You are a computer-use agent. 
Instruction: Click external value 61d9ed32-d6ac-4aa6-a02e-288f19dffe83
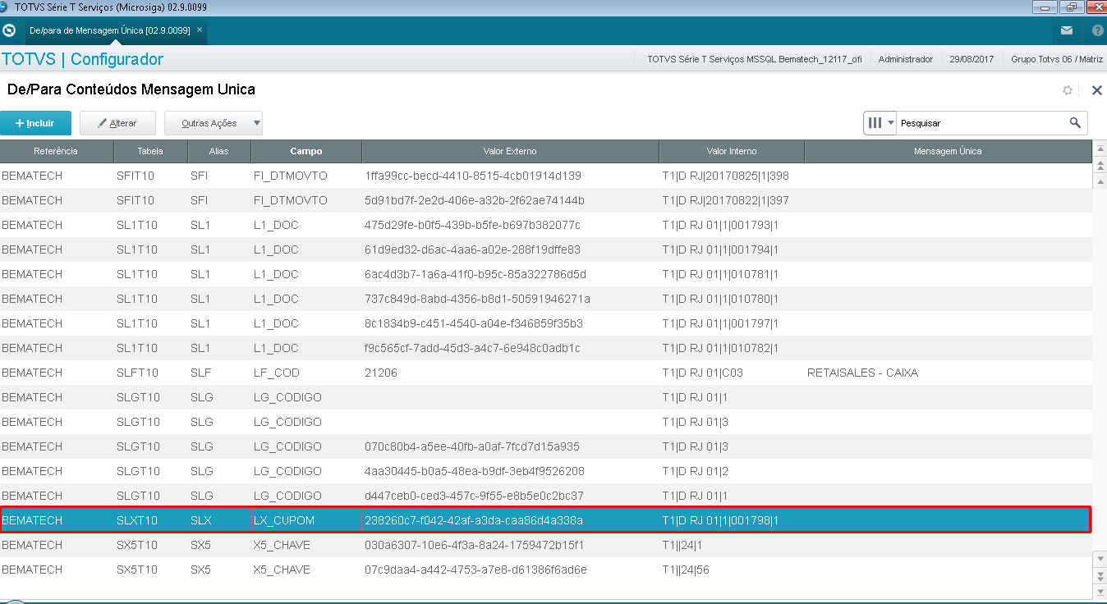click(x=472, y=249)
